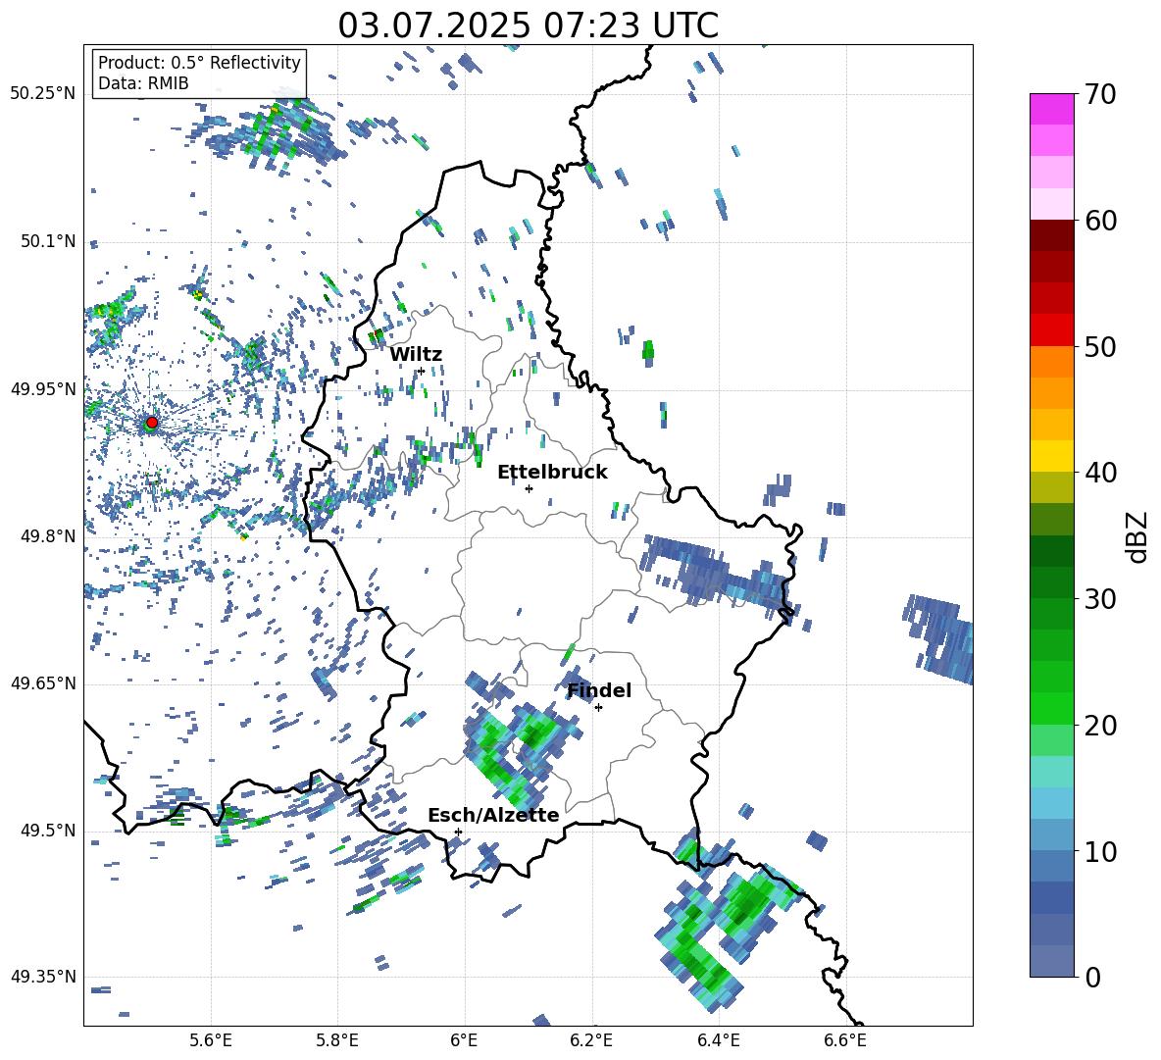Click the 30 value on colorbar
The height and width of the screenshot is (1060, 1161).
point(1100,599)
